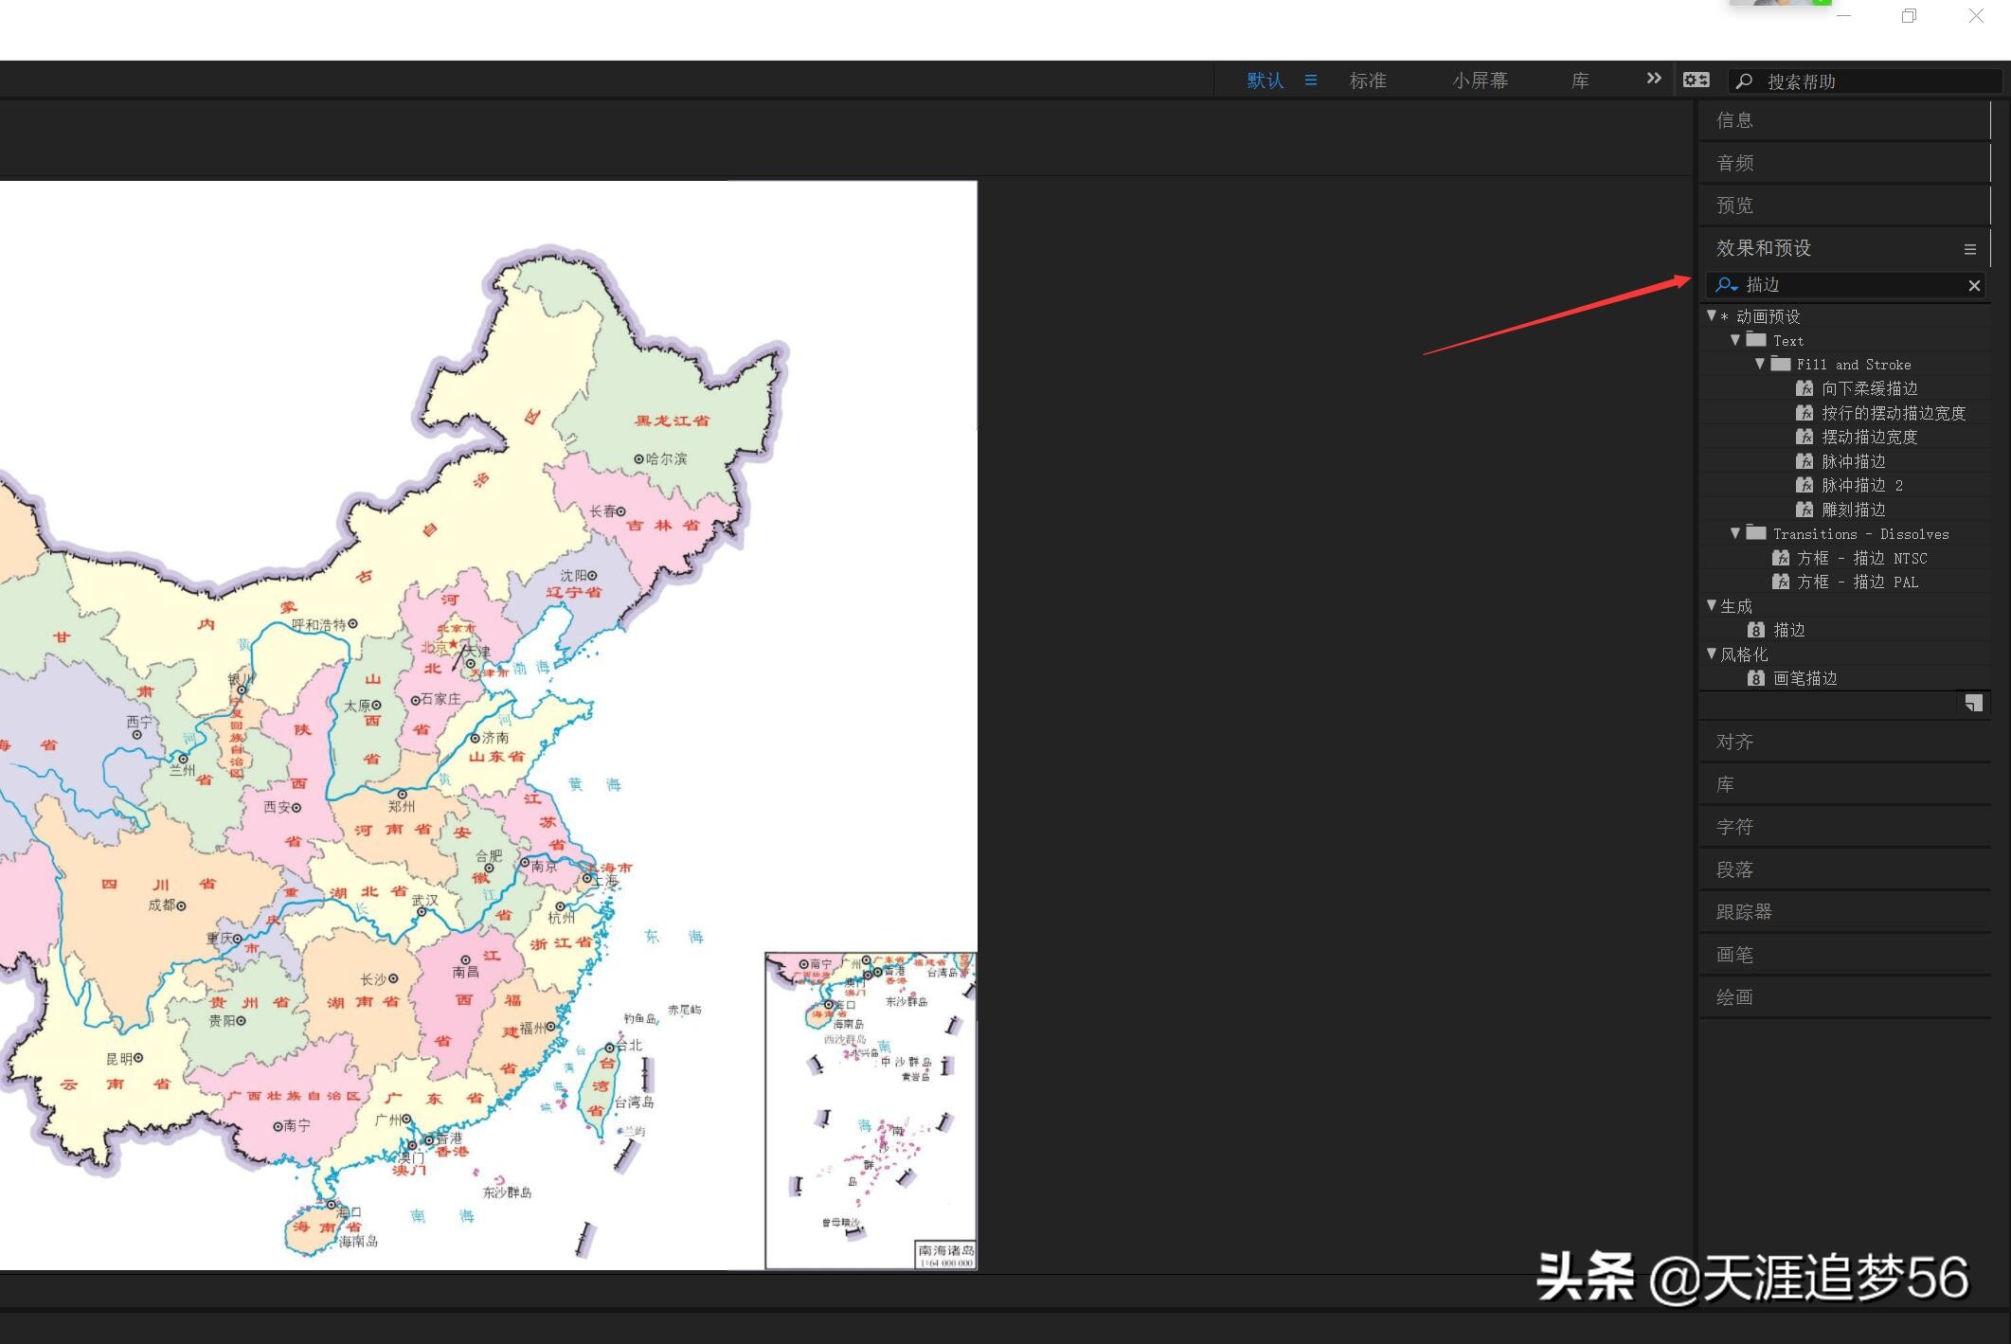Screen dimensions: 2011x1344
Task: Open the Effects and Presets panel menu
Action: tap(1969, 249)
